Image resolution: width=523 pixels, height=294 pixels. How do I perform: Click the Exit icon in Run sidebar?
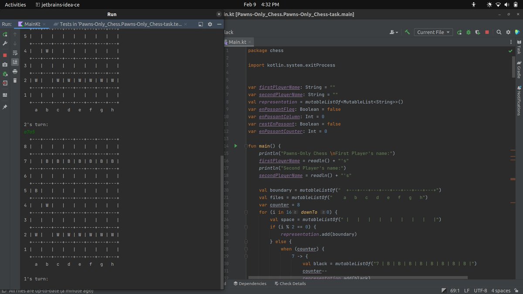(x=5, y=83)
